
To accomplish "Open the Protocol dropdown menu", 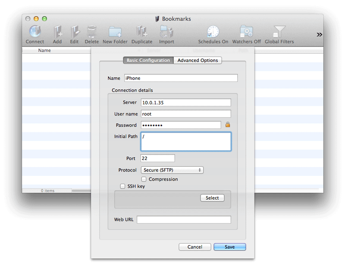I will (172, 170).
